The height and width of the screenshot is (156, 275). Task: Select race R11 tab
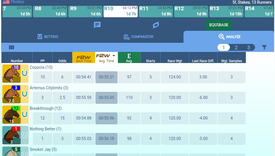[x=156, y=11]
